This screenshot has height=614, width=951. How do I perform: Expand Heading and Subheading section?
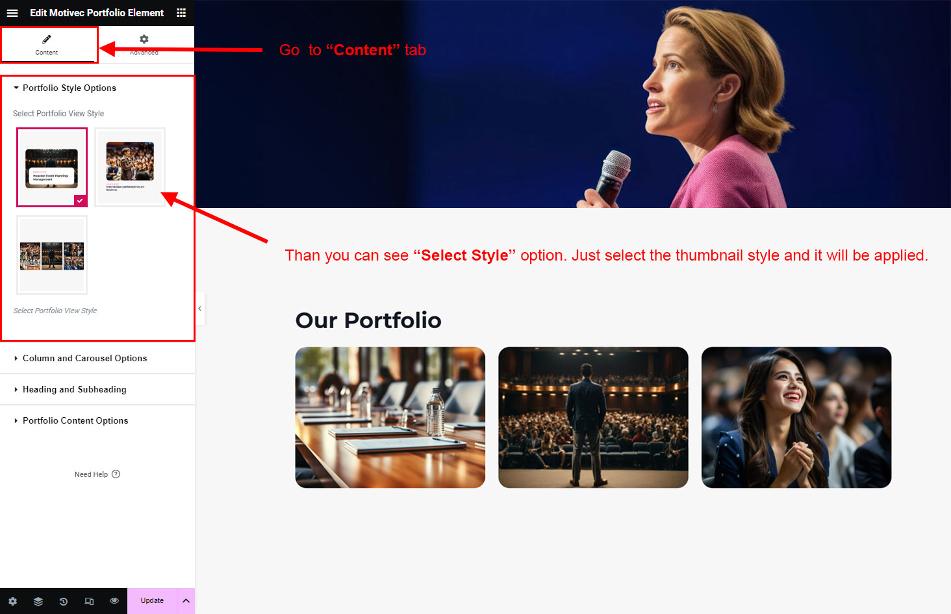pyautogui.click(x=74, y=390)
